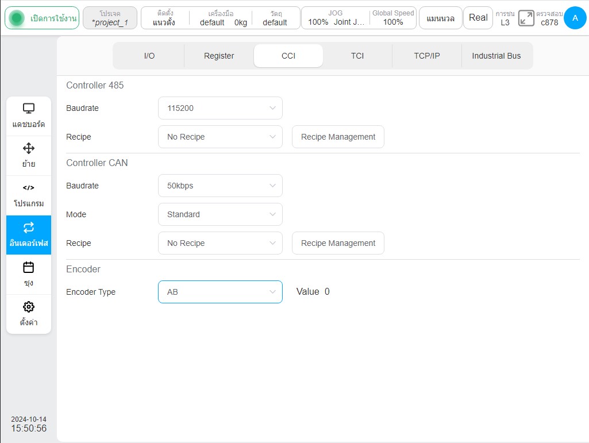Open the dashboard monitor icon in sidebar

(x=29, y=109)
